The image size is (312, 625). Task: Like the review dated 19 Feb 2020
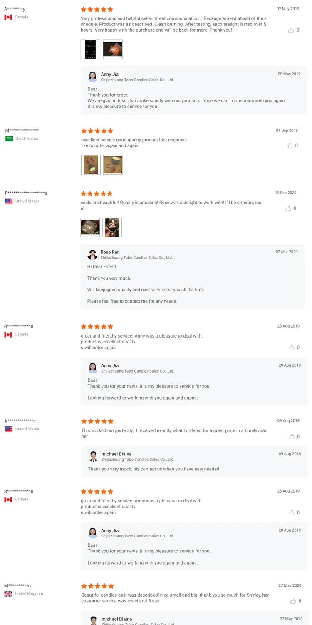tap(289, 208)
